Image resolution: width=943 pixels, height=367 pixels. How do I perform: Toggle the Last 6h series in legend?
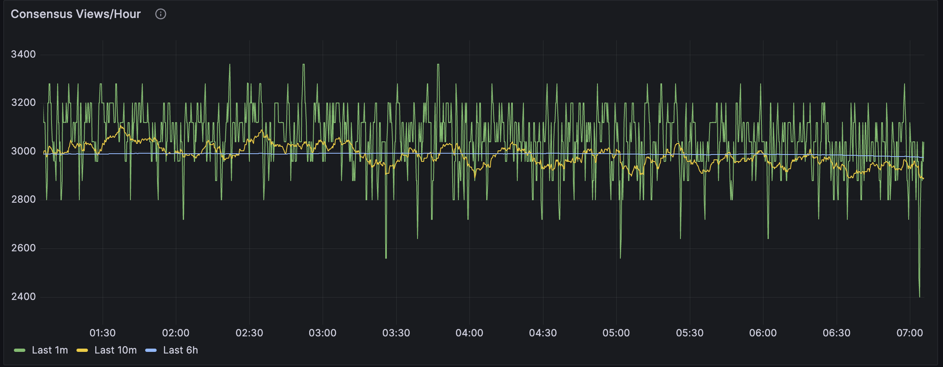[180, 350]
